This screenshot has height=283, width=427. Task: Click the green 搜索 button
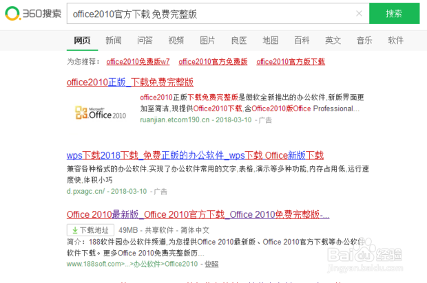394,13
